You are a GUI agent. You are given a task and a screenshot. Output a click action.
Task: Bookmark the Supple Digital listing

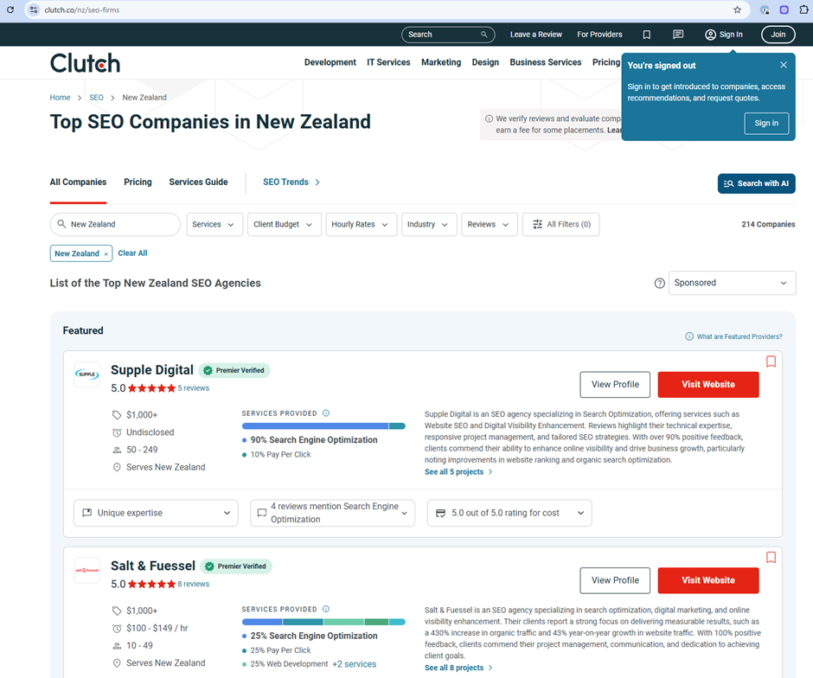[771, 361]
